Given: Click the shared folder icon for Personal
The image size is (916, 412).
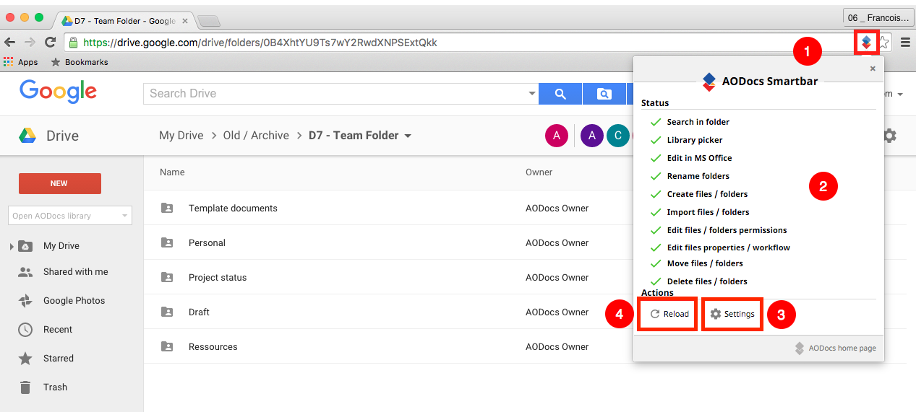Looking at the screenshot, I should [x=167, y=243].
